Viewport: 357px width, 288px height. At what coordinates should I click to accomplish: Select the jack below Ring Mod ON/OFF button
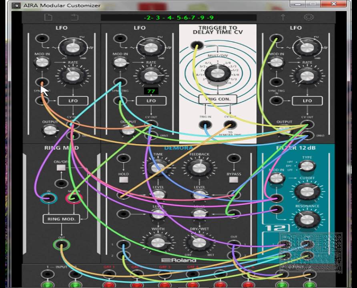tap(61, 183)
